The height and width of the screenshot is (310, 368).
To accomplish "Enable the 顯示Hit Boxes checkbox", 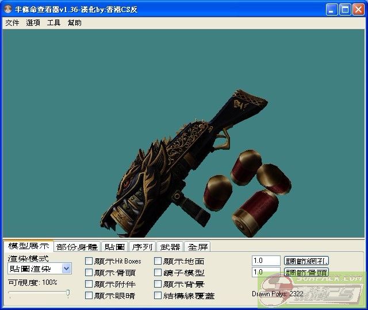I will point(89,261).
